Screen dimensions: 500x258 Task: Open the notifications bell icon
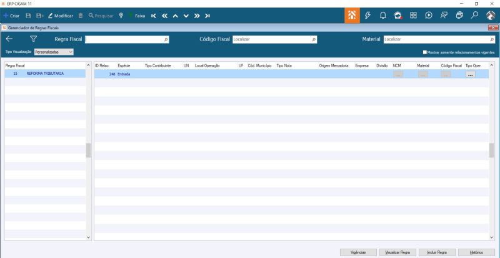click(383, 16)
